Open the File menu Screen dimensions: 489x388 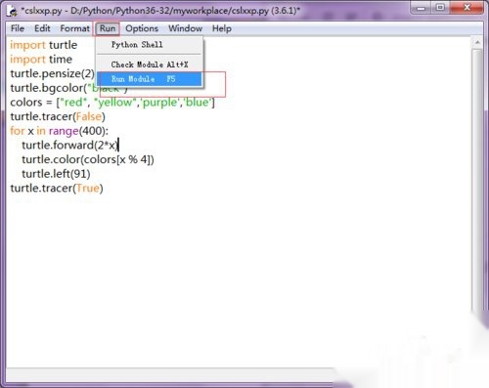[18, 28]
